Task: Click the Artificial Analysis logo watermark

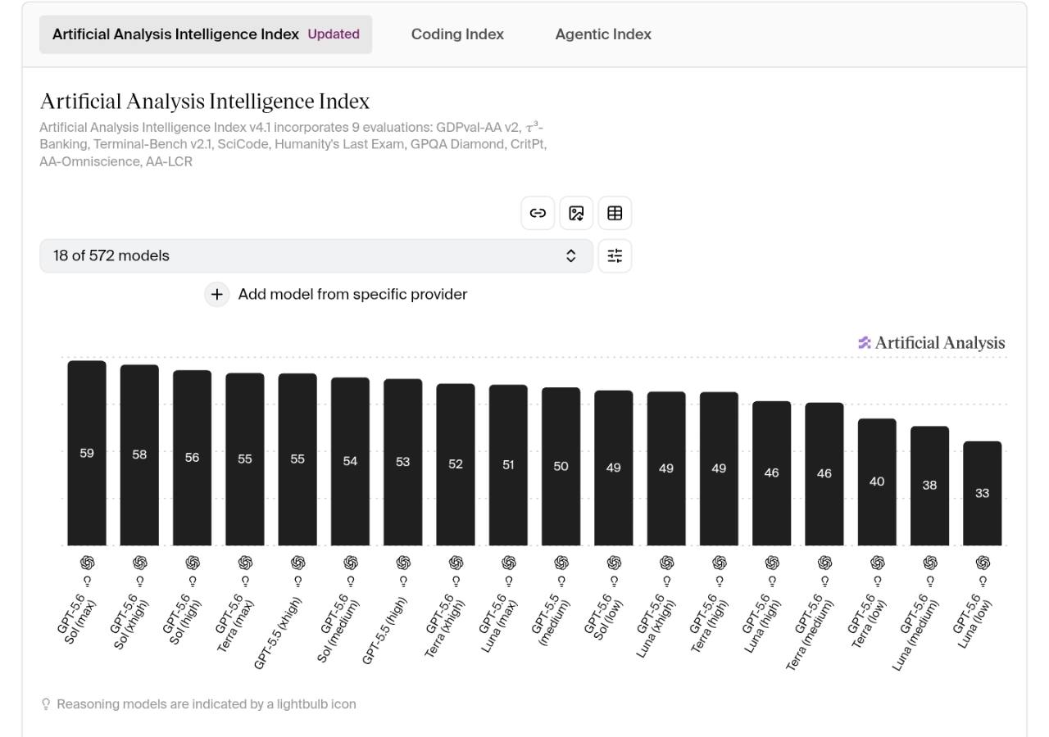Action: (931, 343)
